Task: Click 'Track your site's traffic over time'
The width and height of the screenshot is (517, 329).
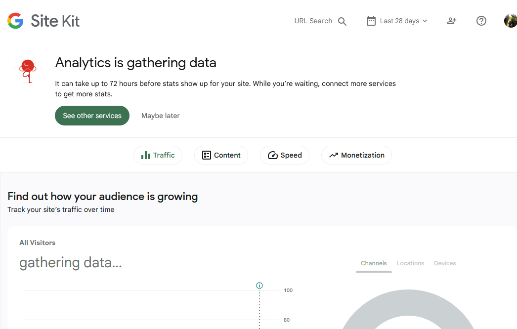Action: tap(61, 209)
